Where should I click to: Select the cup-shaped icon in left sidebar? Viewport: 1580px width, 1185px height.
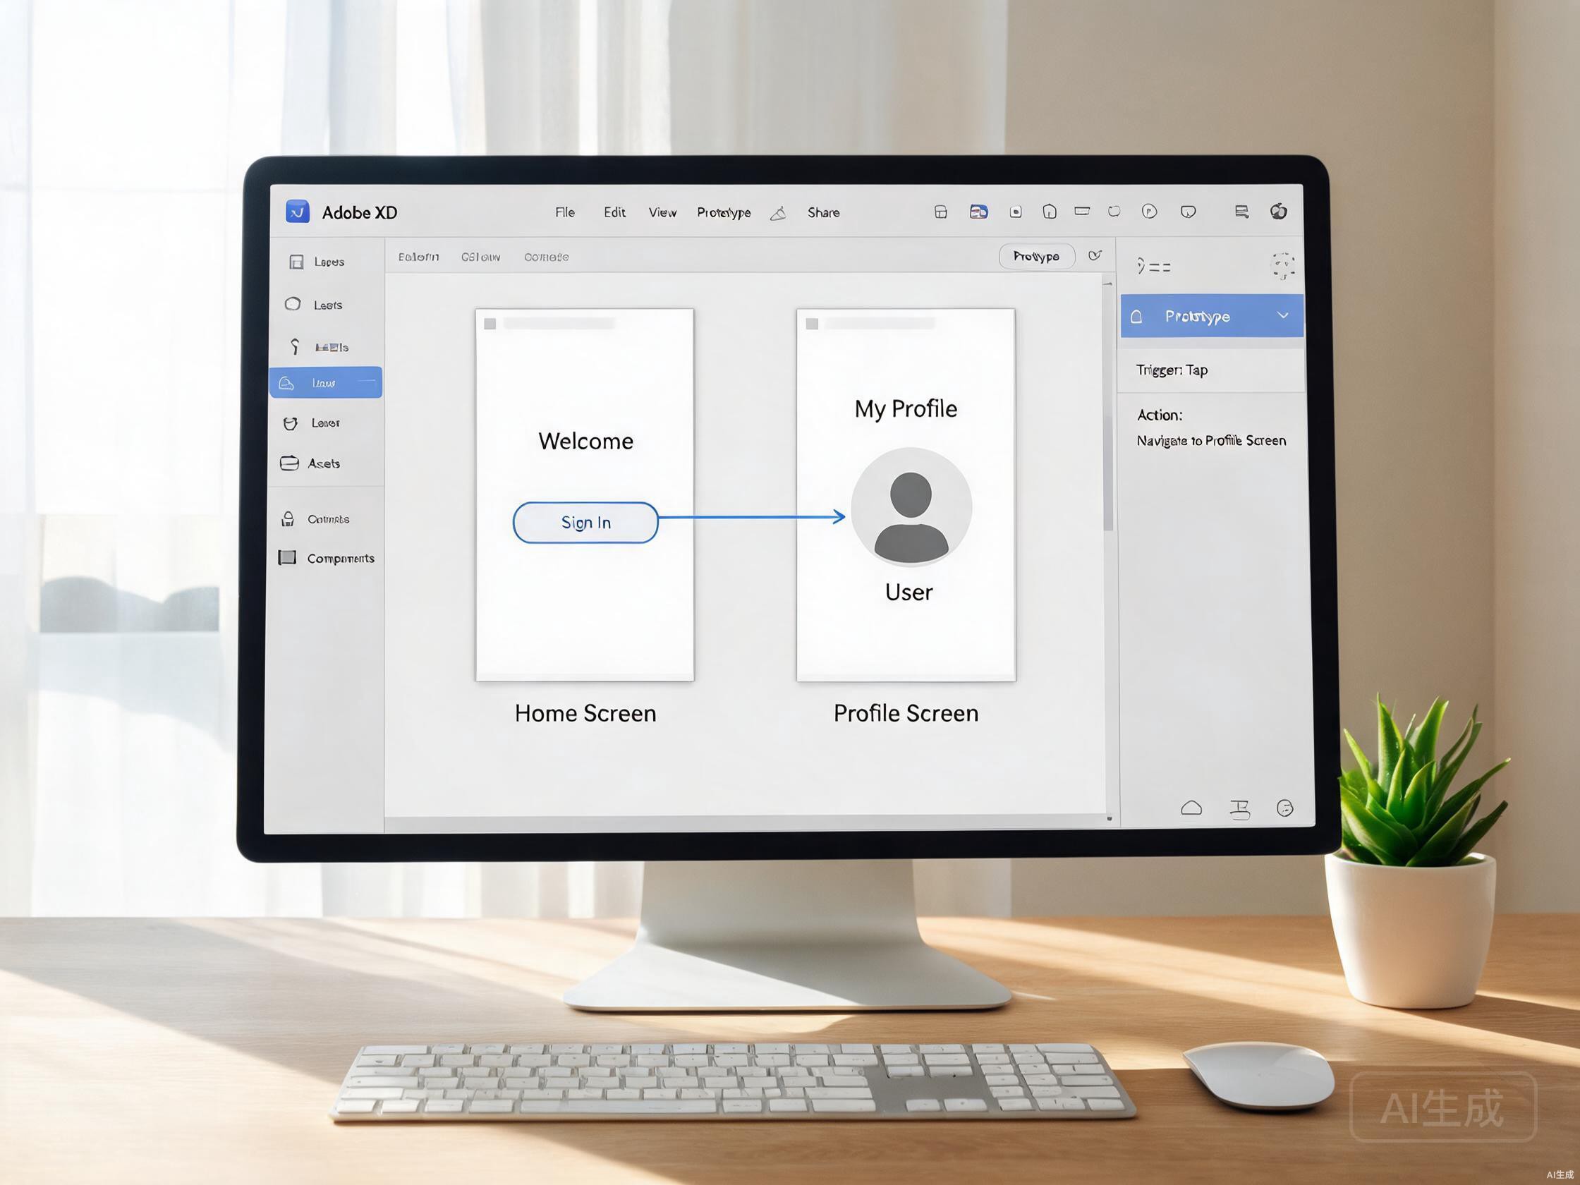[290, 424]
